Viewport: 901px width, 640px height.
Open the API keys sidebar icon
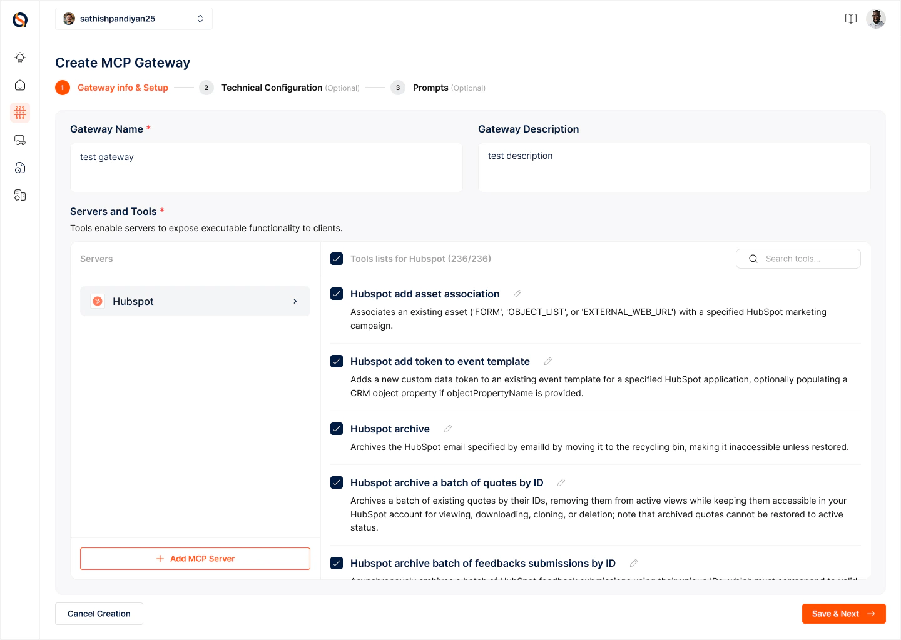coord(19,140)
